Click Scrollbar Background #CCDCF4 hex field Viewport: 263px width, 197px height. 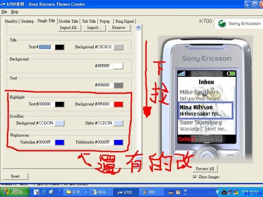(46, 123)
